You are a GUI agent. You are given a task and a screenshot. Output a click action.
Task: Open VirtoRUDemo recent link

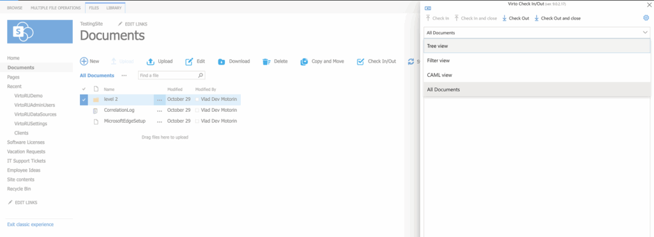(28, 96)
